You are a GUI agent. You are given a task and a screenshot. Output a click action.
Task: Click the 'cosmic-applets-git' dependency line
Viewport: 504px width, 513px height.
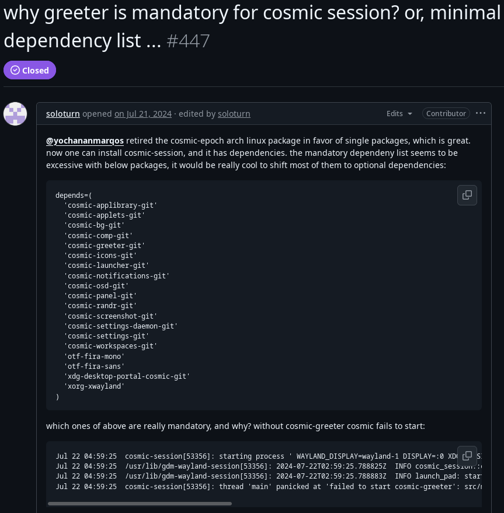coord(104,215)
